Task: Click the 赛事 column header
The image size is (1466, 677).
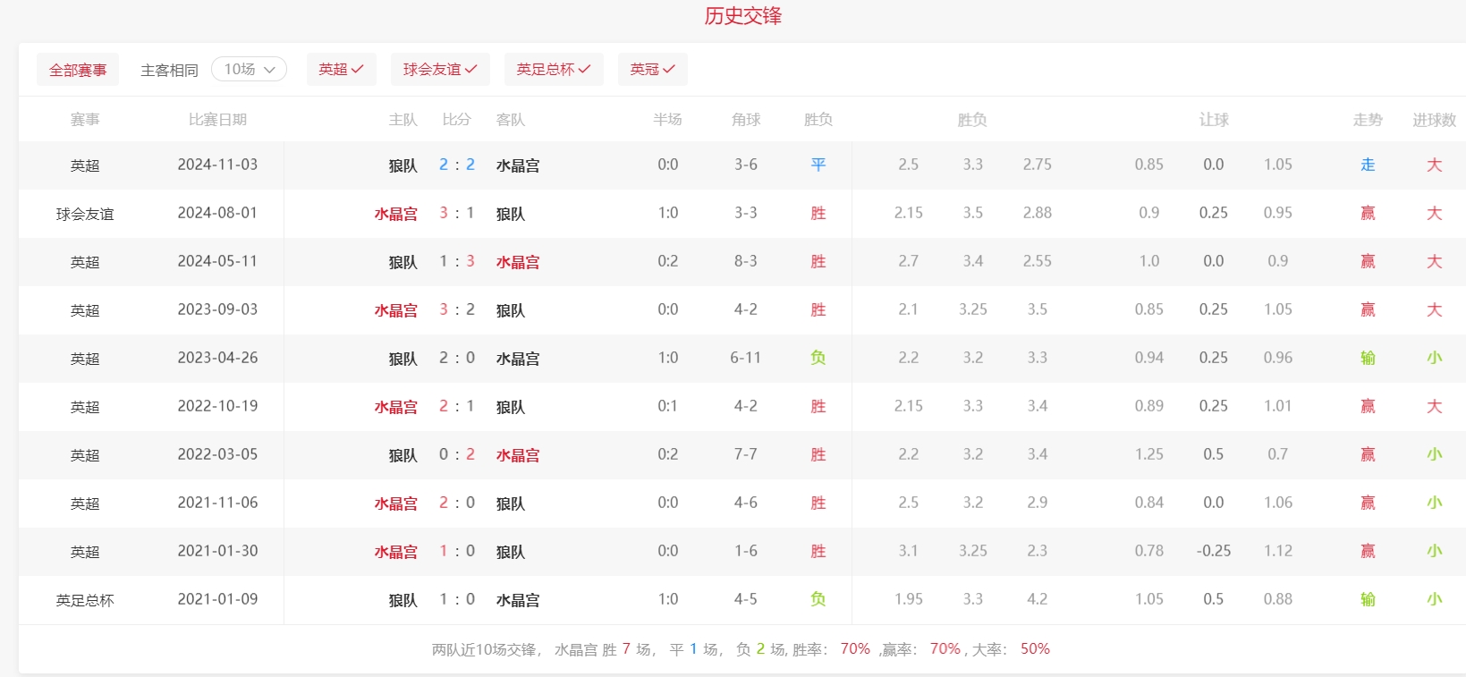Action: point(85,119)
